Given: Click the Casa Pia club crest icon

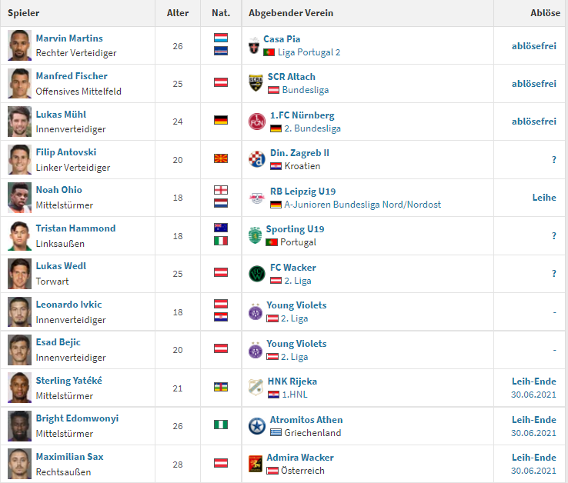Looking at the screenshot, I should point(254,46).
